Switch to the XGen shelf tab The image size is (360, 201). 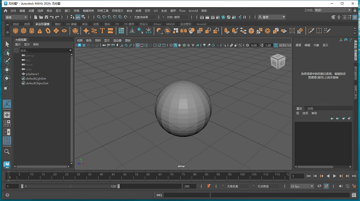157,24
